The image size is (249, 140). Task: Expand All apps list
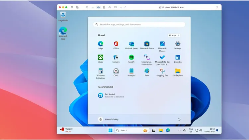[174, 35]
